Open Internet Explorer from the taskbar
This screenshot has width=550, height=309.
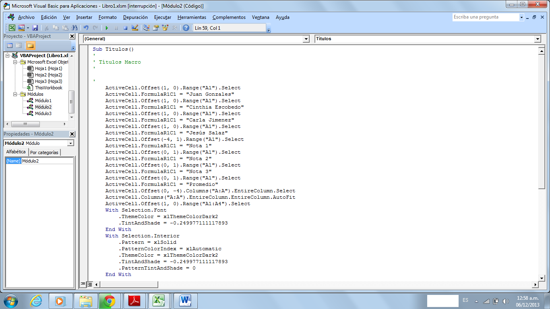36,301
